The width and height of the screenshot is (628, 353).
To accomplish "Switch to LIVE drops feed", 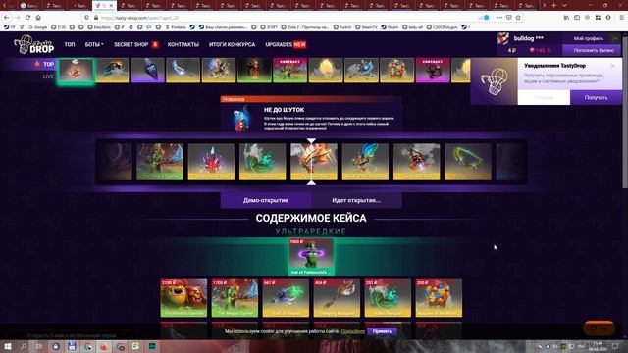I will pos(48,76).
